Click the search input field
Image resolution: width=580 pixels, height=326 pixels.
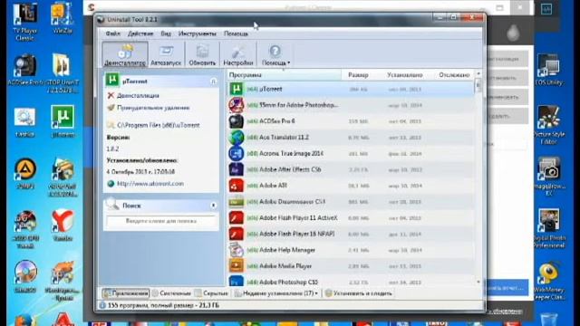coord(161,221)
